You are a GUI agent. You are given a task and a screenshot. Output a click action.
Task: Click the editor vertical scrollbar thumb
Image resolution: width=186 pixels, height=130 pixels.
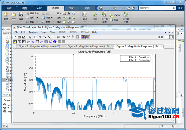(179, 47)
